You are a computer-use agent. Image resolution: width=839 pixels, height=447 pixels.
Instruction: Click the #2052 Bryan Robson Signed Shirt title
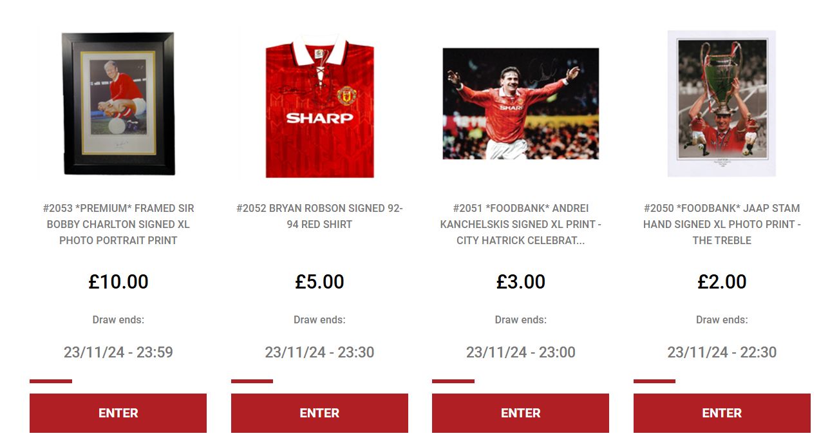(x=319, y=216)
